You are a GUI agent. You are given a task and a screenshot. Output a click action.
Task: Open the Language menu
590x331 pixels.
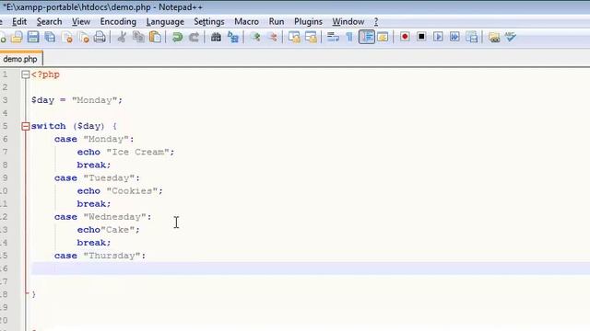(165, 21)
